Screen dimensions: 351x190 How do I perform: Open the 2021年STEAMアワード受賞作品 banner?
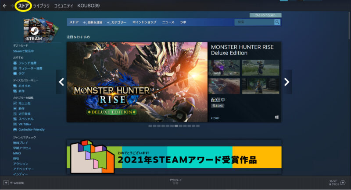[174, 157]
